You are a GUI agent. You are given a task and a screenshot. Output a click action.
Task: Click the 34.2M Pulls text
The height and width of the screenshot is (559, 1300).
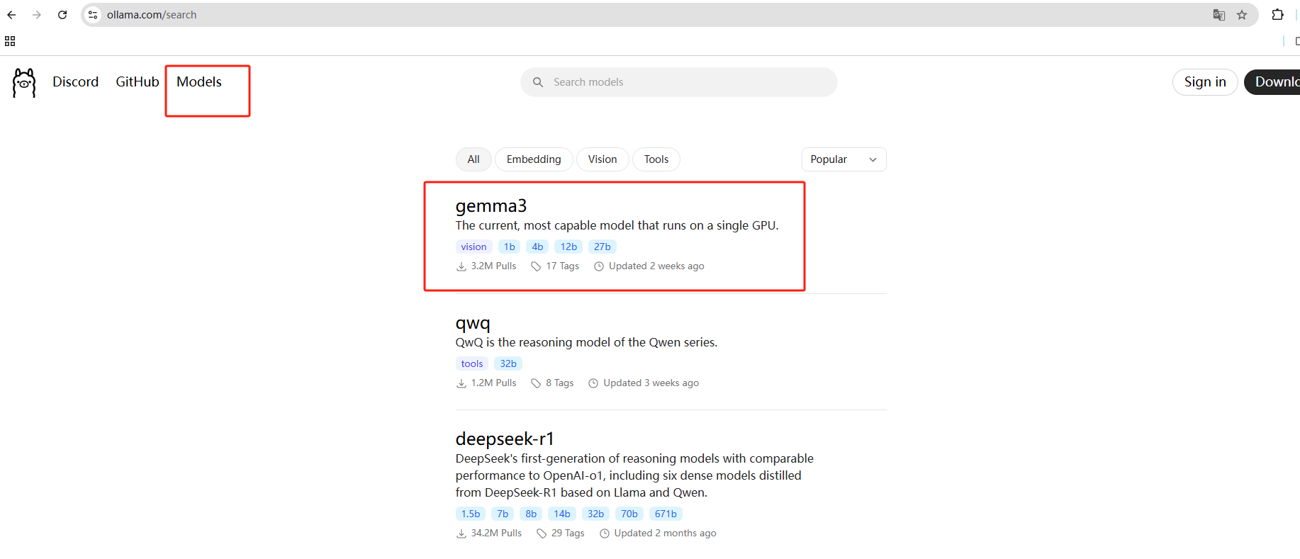pos(496,533)
